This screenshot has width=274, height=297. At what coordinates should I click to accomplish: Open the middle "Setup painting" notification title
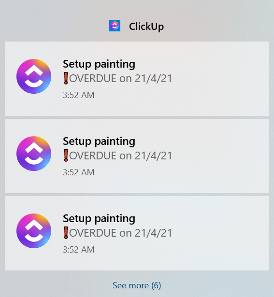click(99, 141)
